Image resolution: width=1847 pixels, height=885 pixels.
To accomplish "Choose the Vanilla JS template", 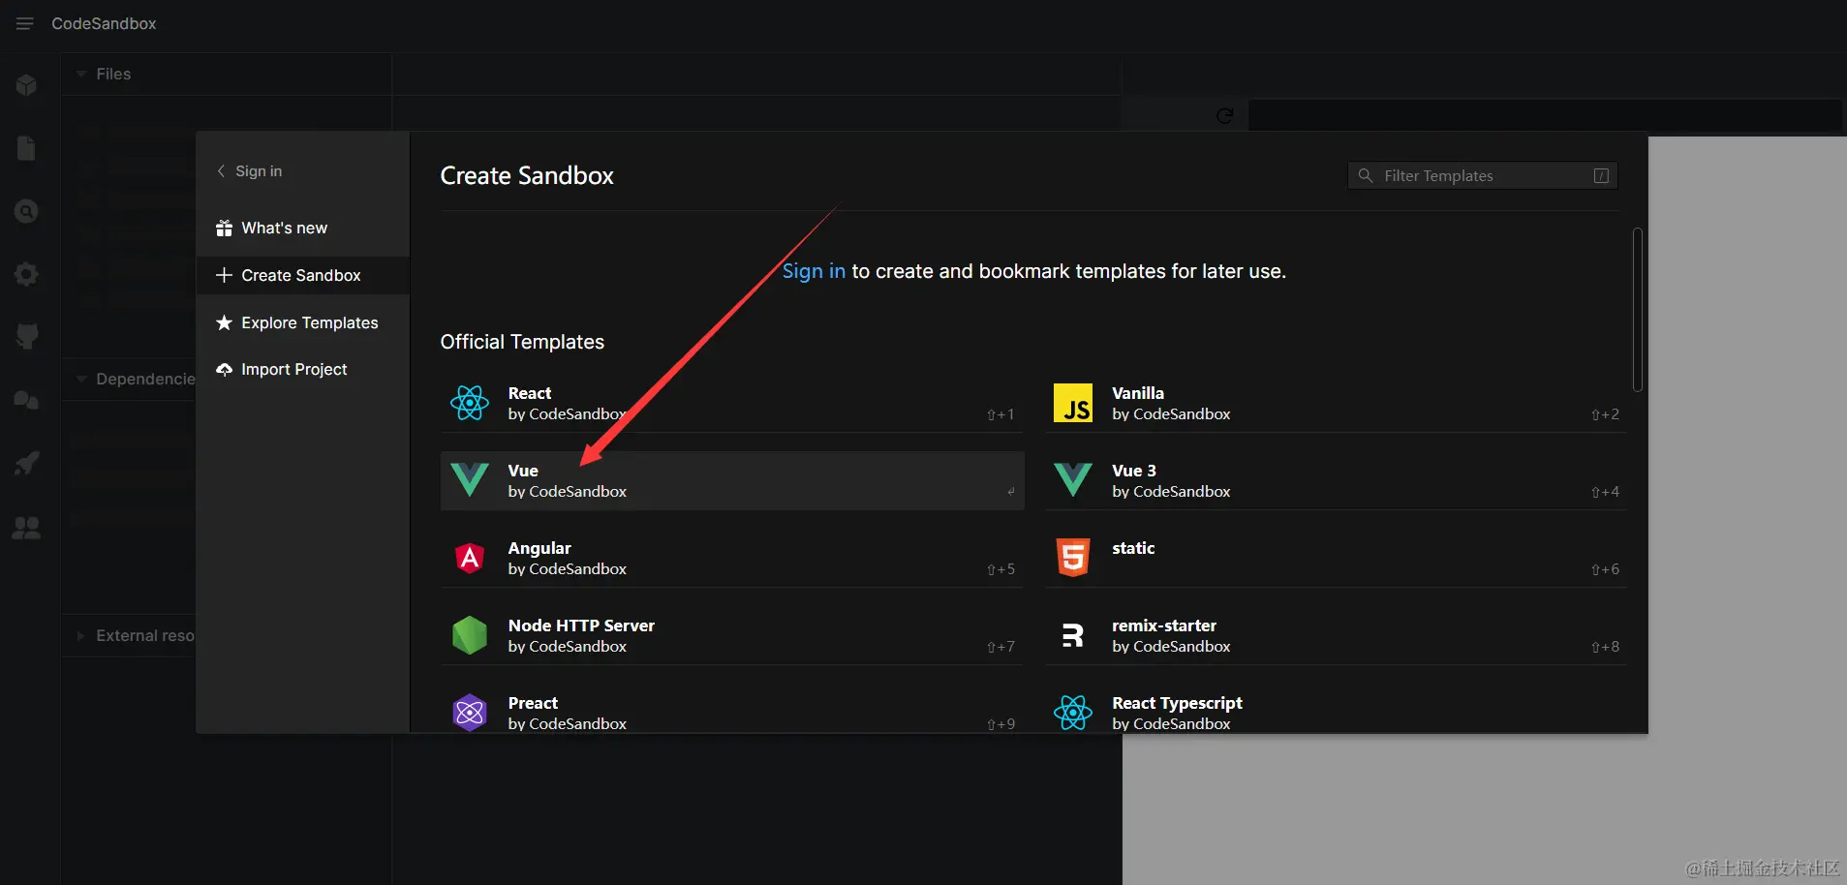I will (1336, 403).
